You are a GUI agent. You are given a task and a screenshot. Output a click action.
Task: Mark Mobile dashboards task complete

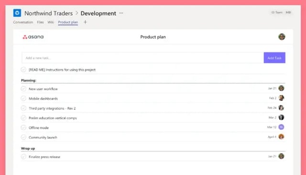tap(23, 99)
